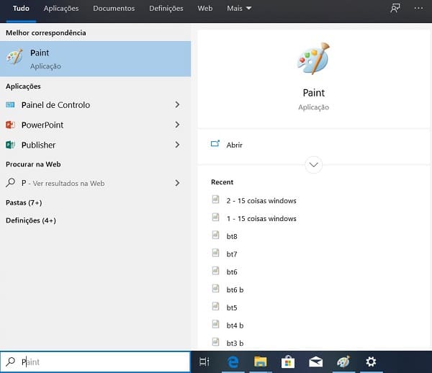Click Task View icon on taskbar
Viewport: 432px width, 373px height.
tap(204, 361)
